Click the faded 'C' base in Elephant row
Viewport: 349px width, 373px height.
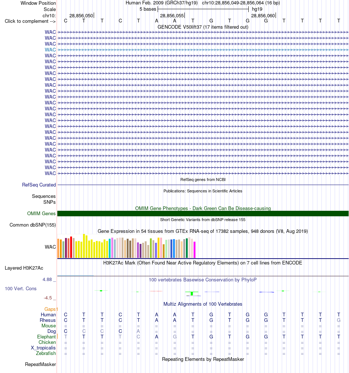tap(138, 337)
